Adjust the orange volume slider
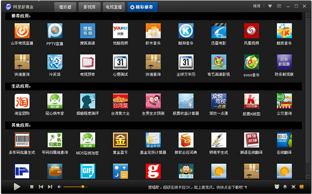The height and width of the screenshot is (194, 312). tap(76, 187)
